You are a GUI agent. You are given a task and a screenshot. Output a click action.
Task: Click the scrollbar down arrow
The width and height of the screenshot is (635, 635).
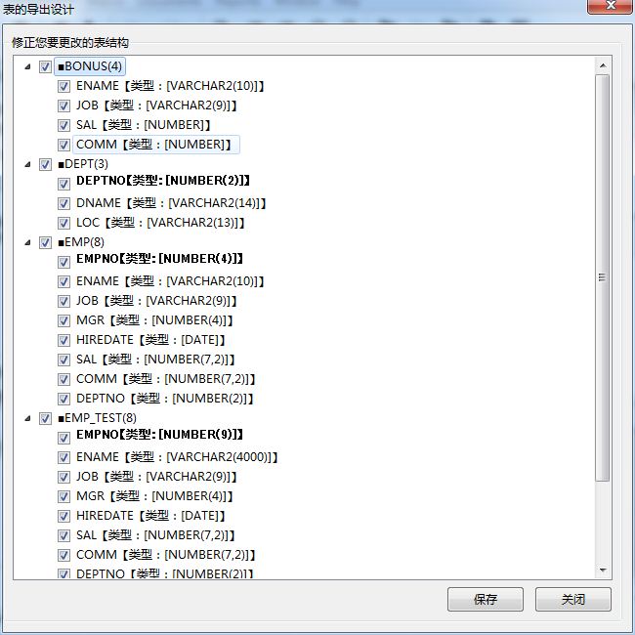603,570
